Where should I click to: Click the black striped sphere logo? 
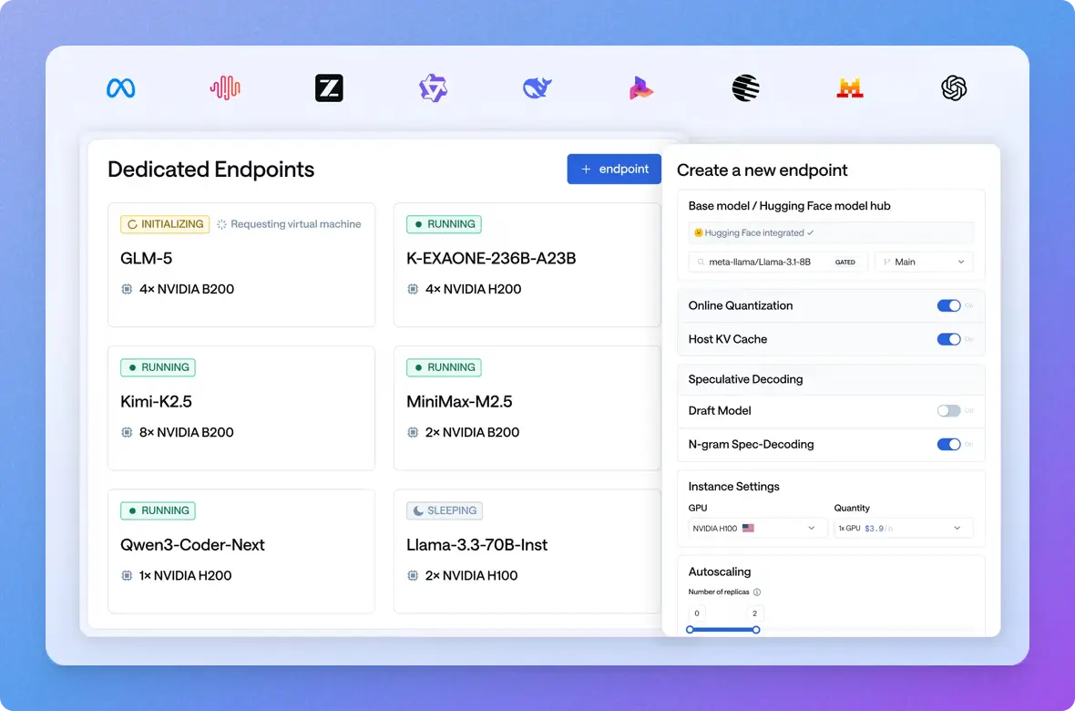click(x=746, y=88)
